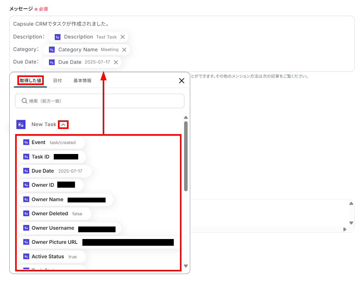364x282 pixels.
Task: Insert the Owner Picture URL value
Action: pos(100,242)
